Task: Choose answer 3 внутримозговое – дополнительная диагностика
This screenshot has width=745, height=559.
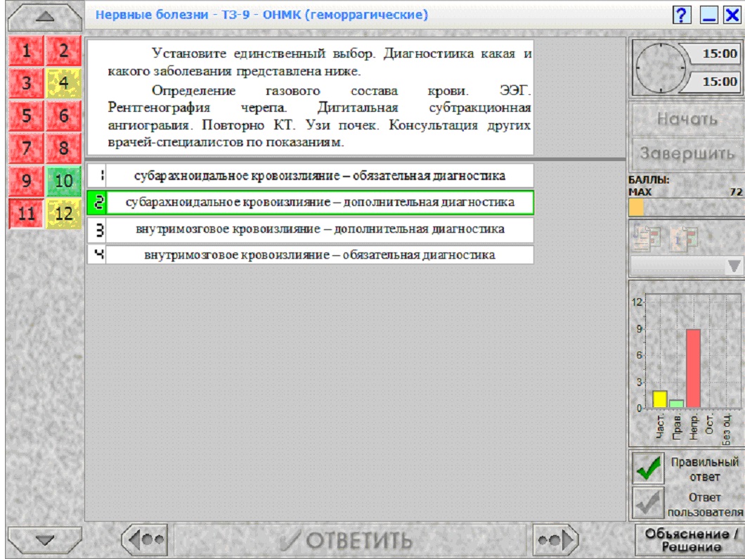Action: tap(310, 230)
